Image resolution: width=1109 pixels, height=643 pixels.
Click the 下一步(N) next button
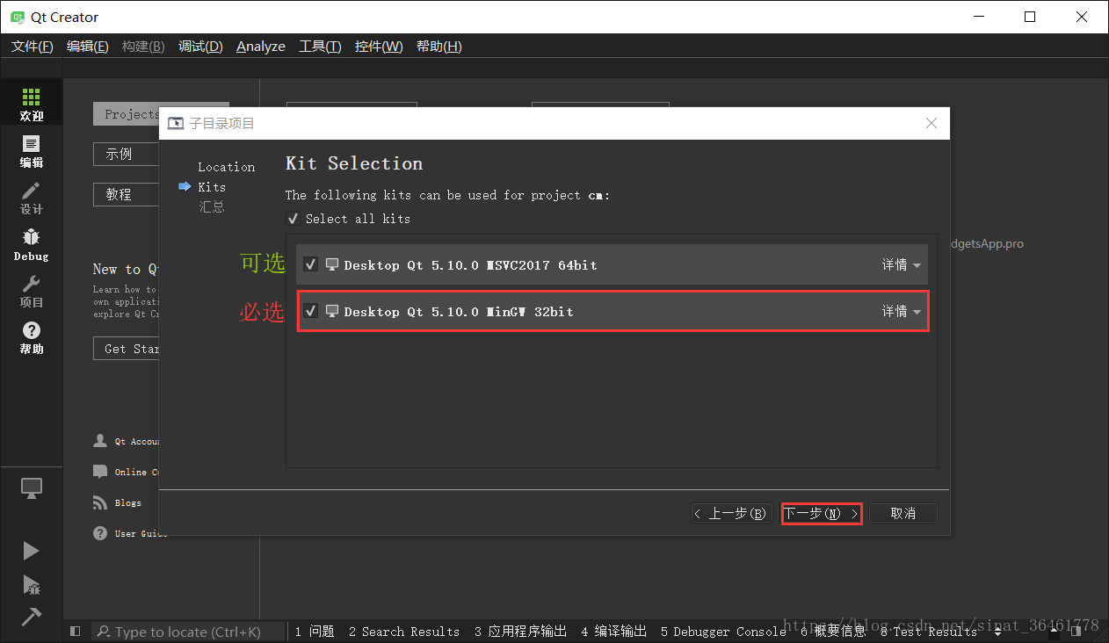pyautogui.click(x=822, y=513)
